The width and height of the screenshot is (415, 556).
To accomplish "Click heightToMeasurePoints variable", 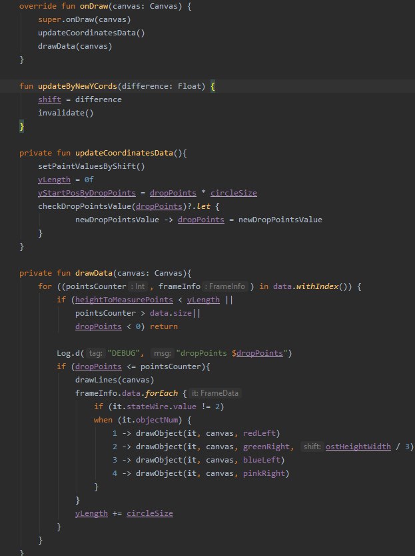I will [124, 300].
